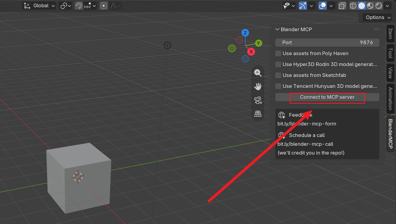396x224 pixels.
Task: Click the Port number field
Action: (x=327, y=42)
